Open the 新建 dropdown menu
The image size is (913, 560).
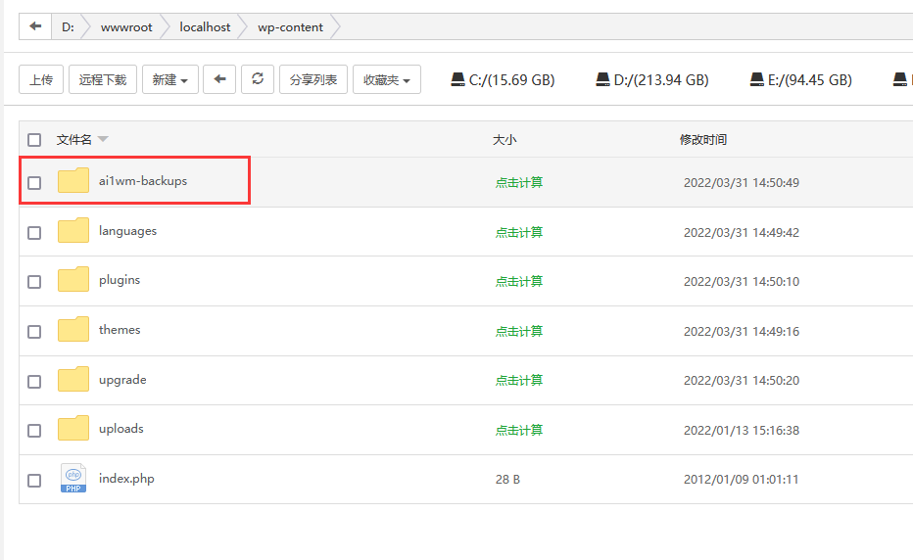(170, 79)
